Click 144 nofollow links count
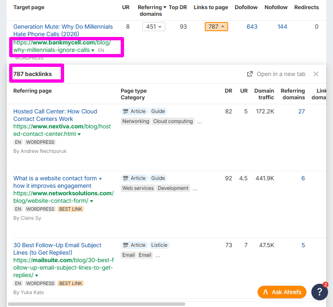Viewport: 333px width, 307px height. [282, 27]
